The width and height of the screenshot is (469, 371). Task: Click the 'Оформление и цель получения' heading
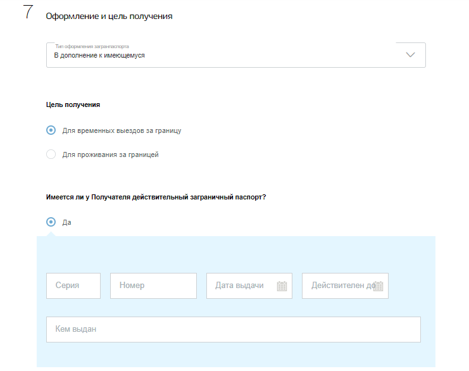pos(109,16)
